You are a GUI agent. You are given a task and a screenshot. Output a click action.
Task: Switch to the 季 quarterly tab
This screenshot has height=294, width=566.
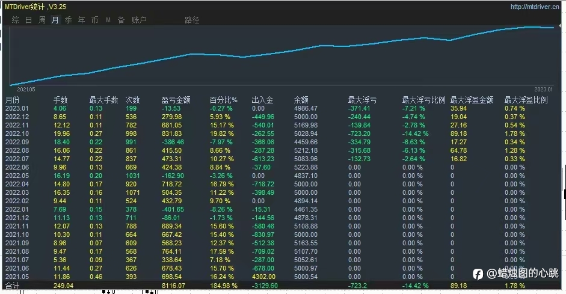coord(68,20)
